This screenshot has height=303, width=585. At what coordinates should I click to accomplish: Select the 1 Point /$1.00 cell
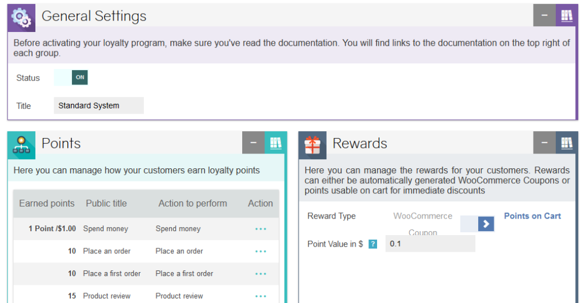(52, 228)
